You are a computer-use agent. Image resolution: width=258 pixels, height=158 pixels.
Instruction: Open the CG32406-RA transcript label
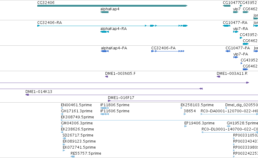click(x=49, y=23)
